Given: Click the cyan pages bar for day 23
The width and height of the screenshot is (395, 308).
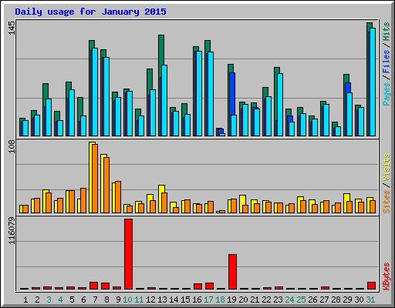Looking at the screenshot, I should (280, 105).
